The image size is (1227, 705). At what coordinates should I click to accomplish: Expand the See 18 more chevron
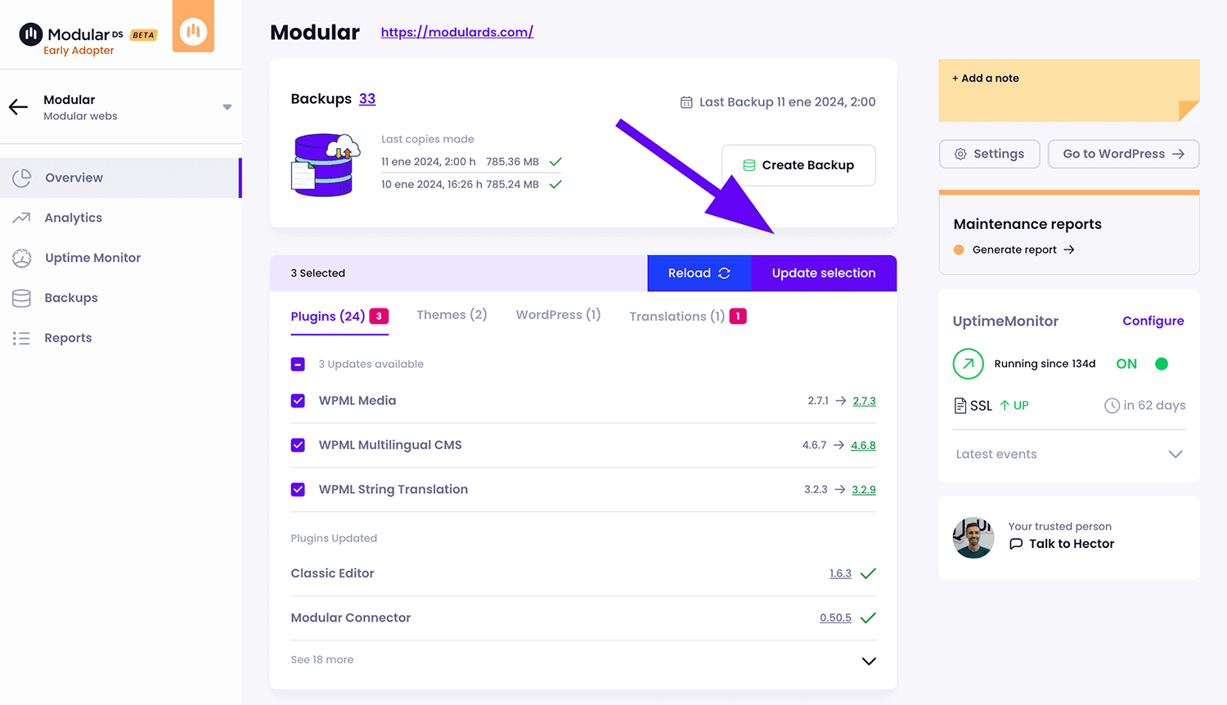(x=869, y=661)
